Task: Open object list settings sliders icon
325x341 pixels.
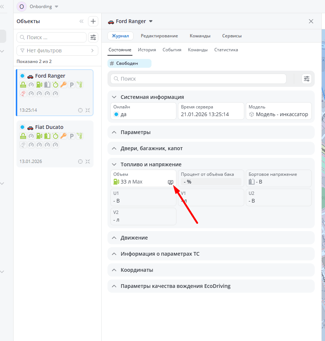Action: tap(93, 37)
